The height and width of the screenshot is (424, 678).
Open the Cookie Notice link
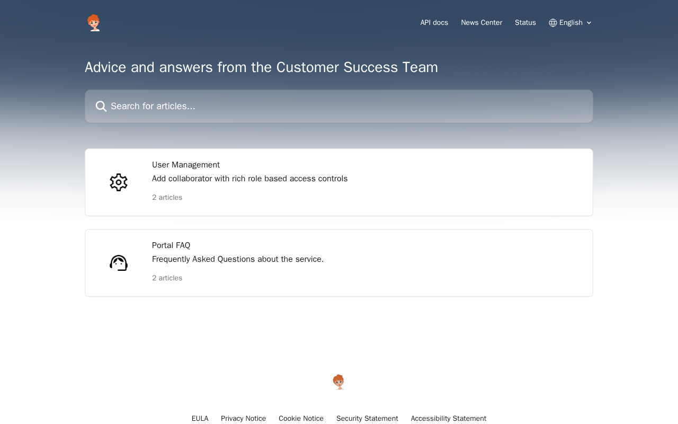301,419
